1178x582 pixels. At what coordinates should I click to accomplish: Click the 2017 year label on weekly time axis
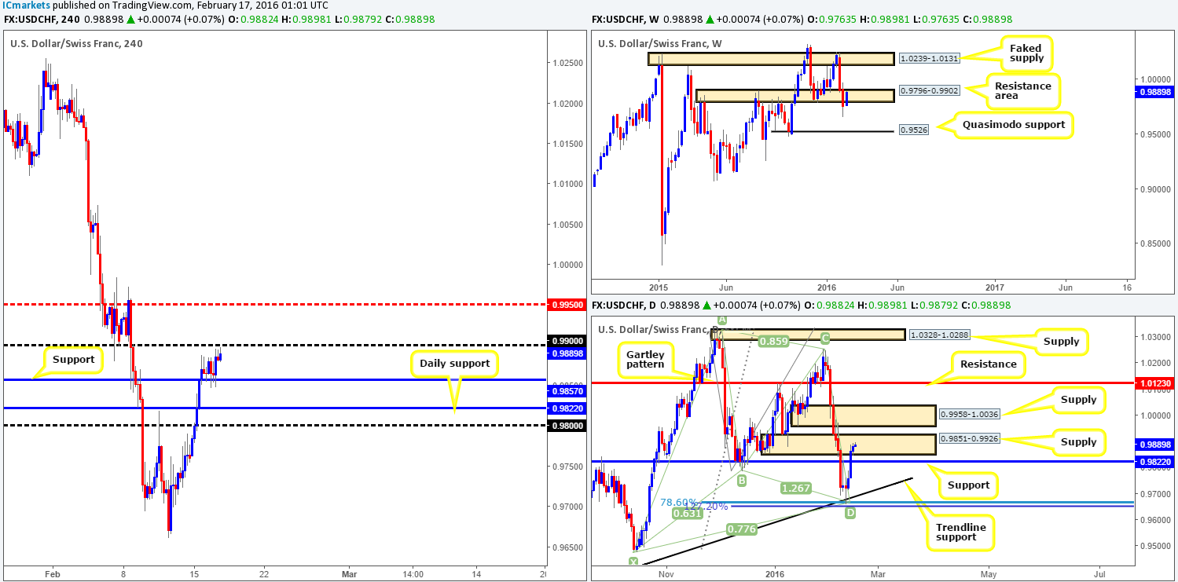point(994,288)
